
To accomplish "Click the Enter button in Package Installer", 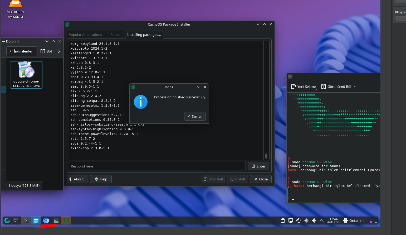I will coord(258,166).
